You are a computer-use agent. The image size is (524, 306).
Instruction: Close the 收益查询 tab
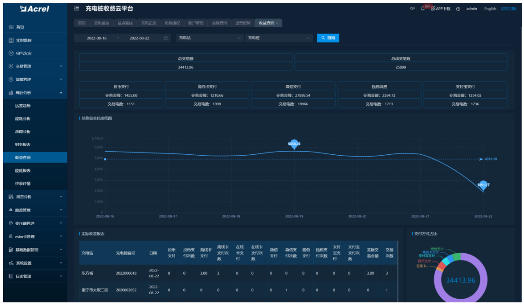[277, 23]
